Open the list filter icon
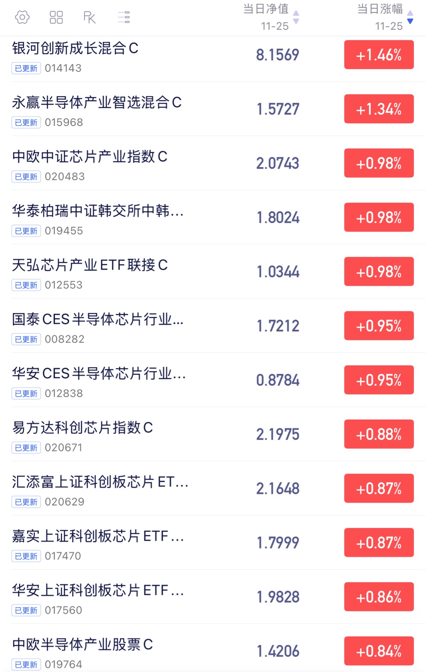This screenshot has height=672, width=426. [x=124, y=18]
